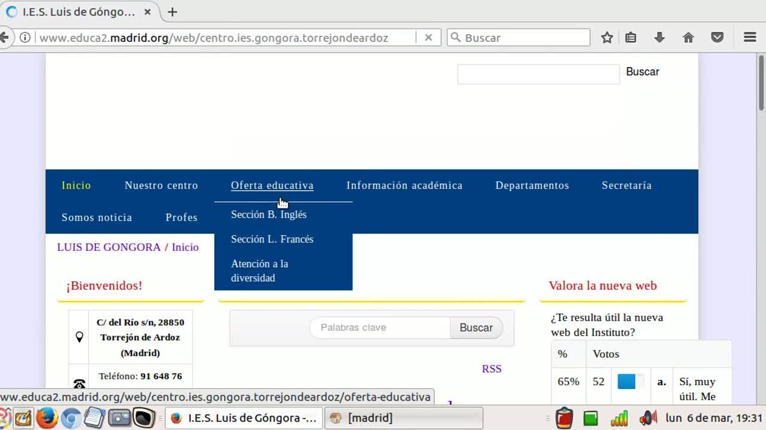Click Buscar button beside Palabras clave
This screenshot has width=766, height=430.
[476, 327]
